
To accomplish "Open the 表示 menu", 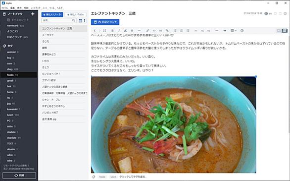I will 19,8.
